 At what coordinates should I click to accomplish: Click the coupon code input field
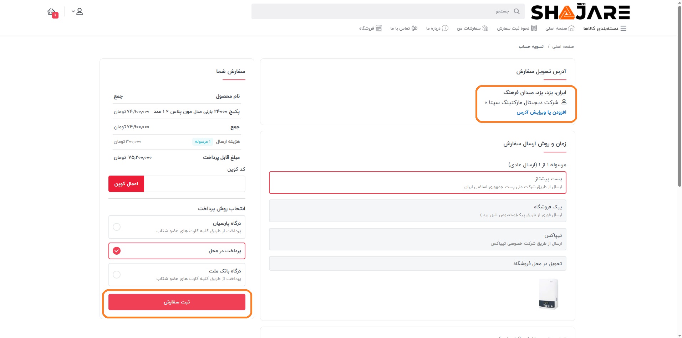(194, 184)
